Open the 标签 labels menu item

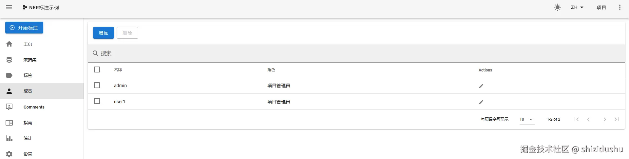click(x=28, y=75)
